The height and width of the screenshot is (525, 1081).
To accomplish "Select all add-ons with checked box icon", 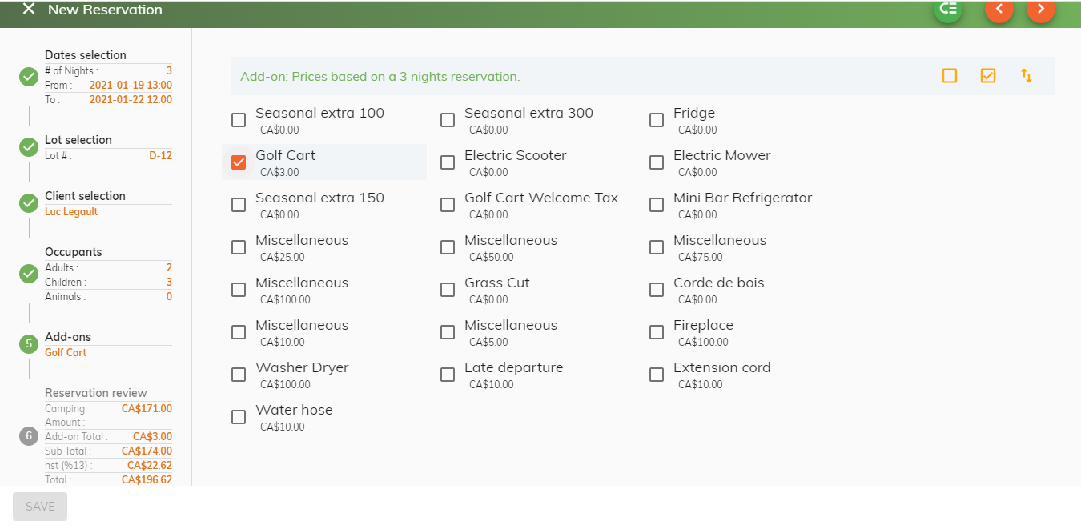I will tap(988, 76).
